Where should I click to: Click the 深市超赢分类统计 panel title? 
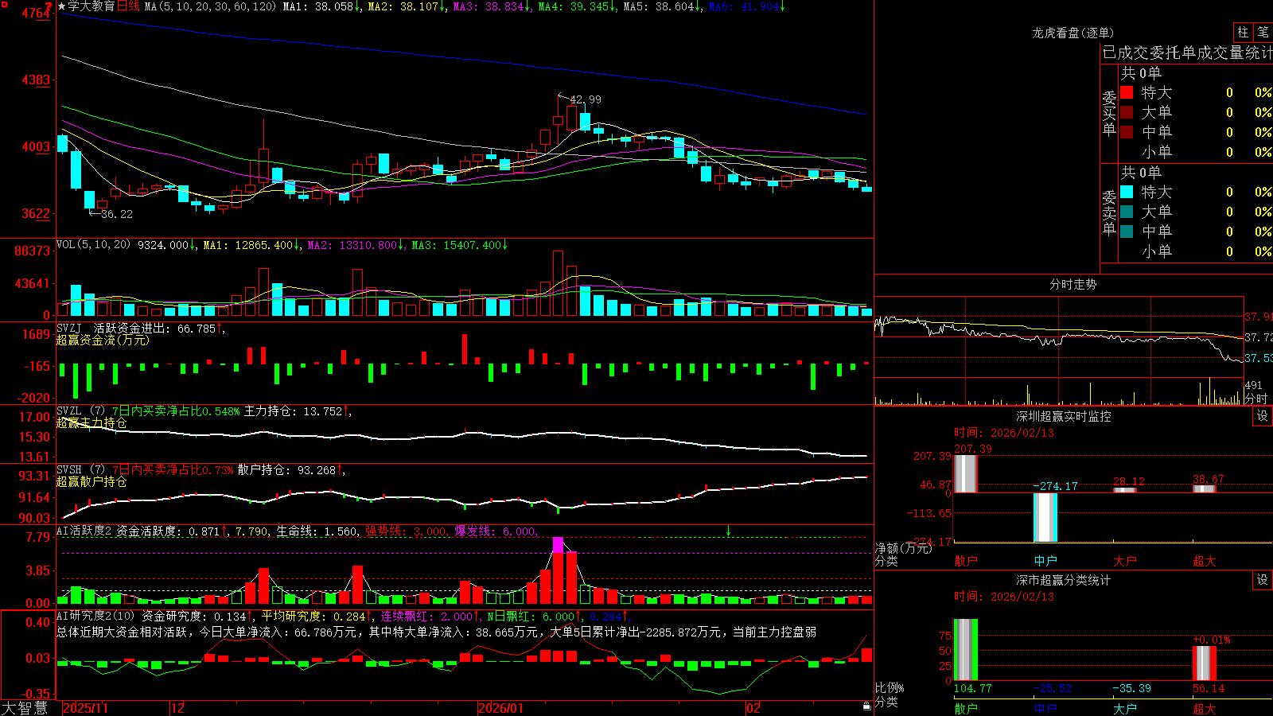(1063, 580)
